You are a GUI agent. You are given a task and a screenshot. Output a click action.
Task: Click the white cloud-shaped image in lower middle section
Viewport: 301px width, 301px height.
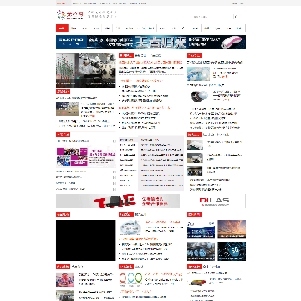click(x=131, y=227)
